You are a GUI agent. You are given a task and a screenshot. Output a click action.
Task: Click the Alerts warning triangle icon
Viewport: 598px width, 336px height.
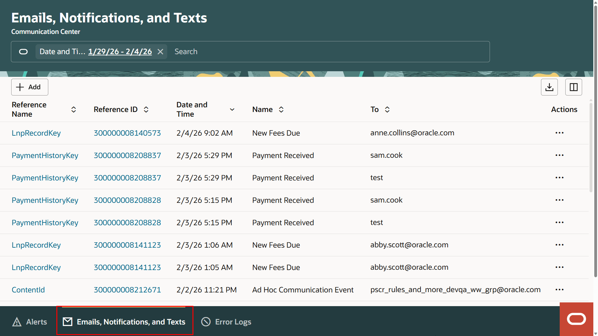click(17, 322)
